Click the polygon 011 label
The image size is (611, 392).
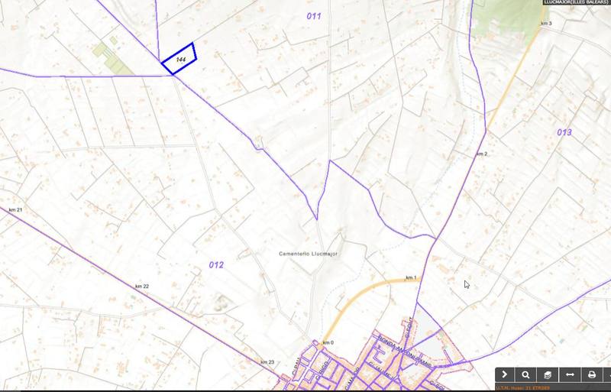(313, 16)
